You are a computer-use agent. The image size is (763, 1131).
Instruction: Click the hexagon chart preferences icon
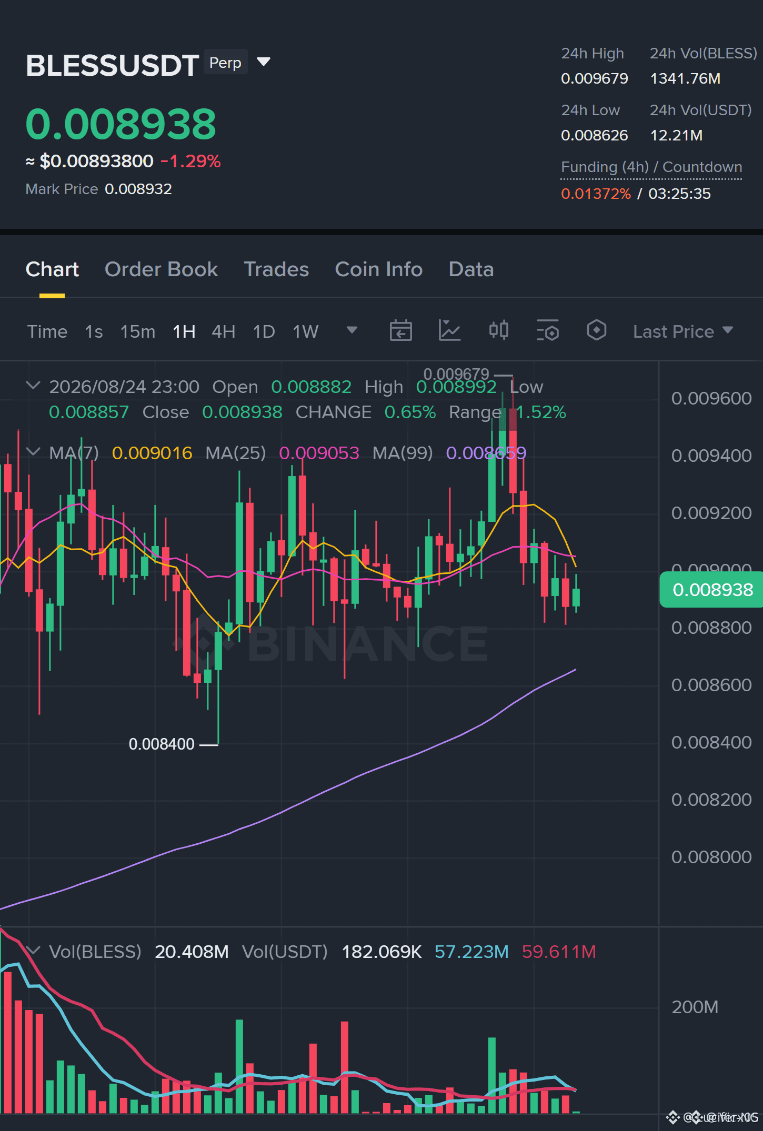click(596, 330)
